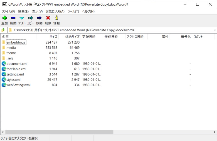Click the Edge icon beside webSettings.xml

(4, 85)
